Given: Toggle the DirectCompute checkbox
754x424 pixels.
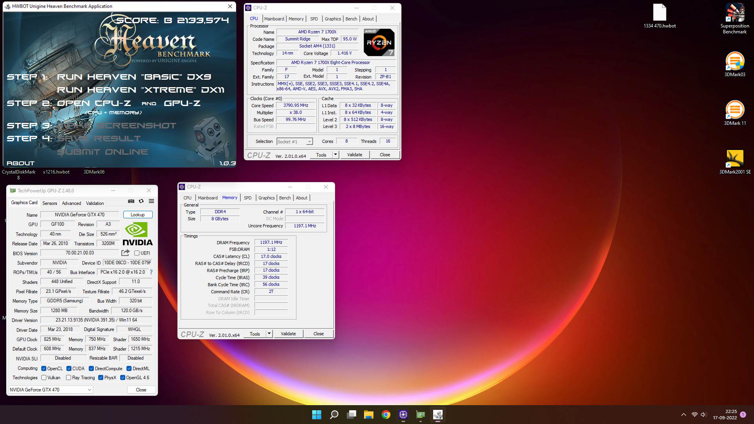Looking at the screenshot, I should coord(91,369).
